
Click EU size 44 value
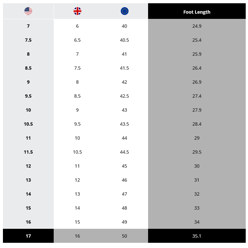click(x=124, y=138)
